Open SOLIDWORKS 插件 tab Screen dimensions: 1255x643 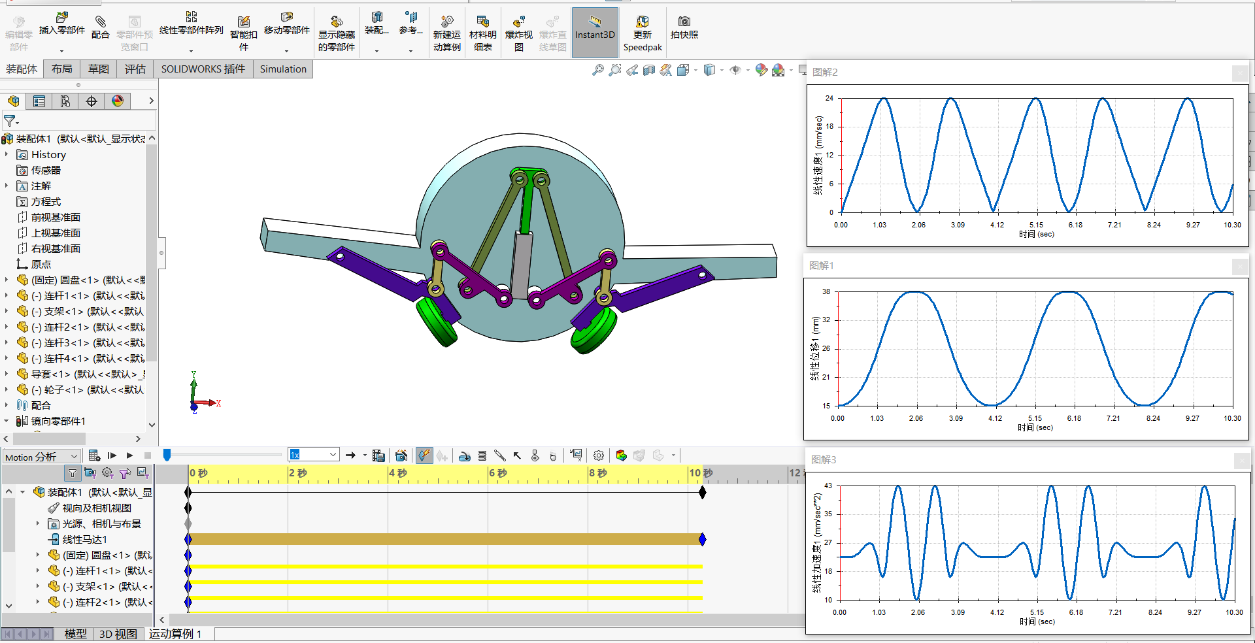pos(203,69)
